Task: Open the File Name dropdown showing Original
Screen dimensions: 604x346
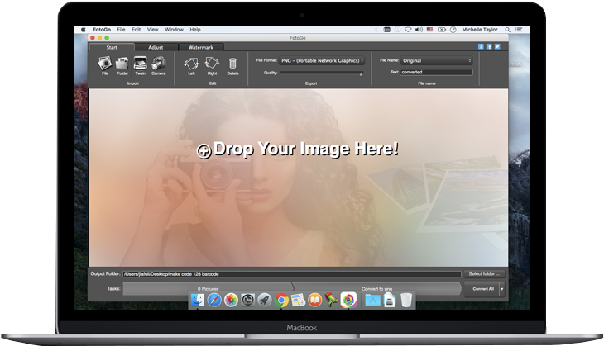Action: 436,61
